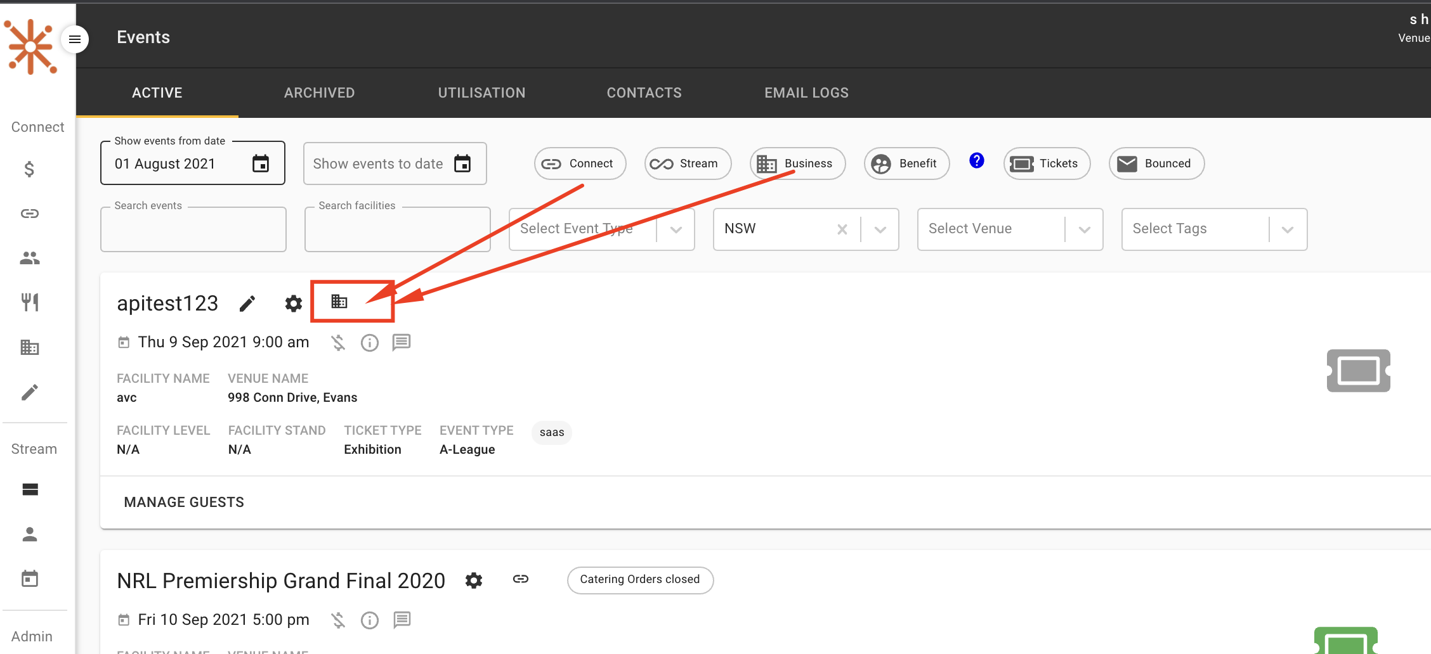Click MANAGE GUESTS for apitest123
Viewport: 1431px width, 654px height.
coord(184,503)
